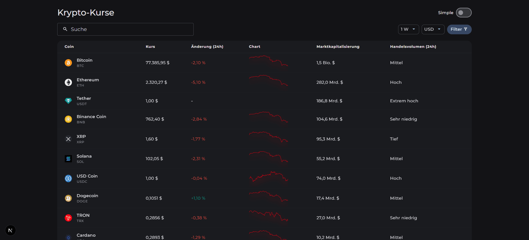Select the Cardano row name
Viewport: 529px width, 240px height.
(86, 235)
